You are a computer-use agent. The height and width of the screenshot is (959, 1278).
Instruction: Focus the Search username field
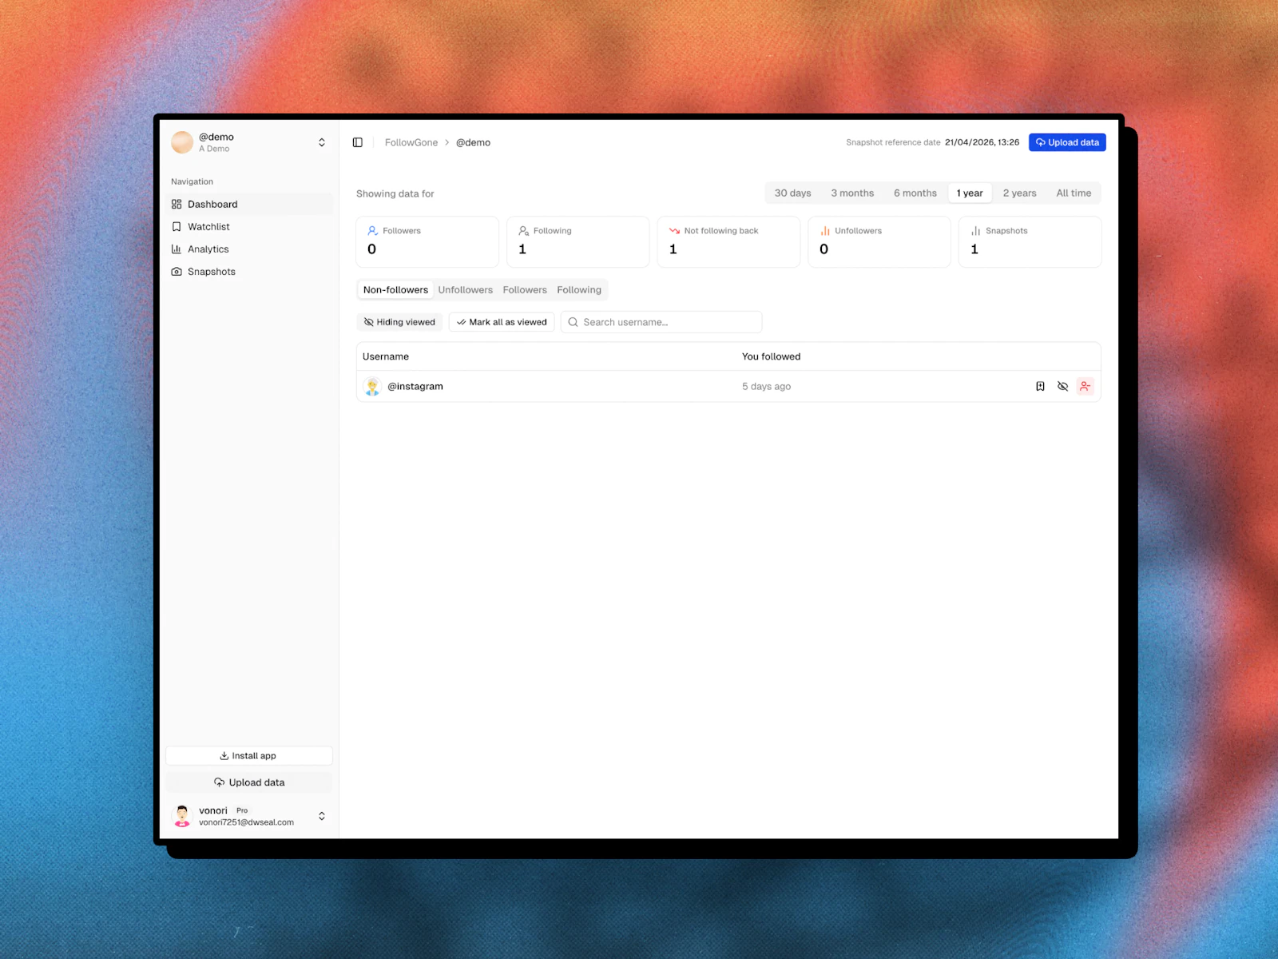pos(661,322)
